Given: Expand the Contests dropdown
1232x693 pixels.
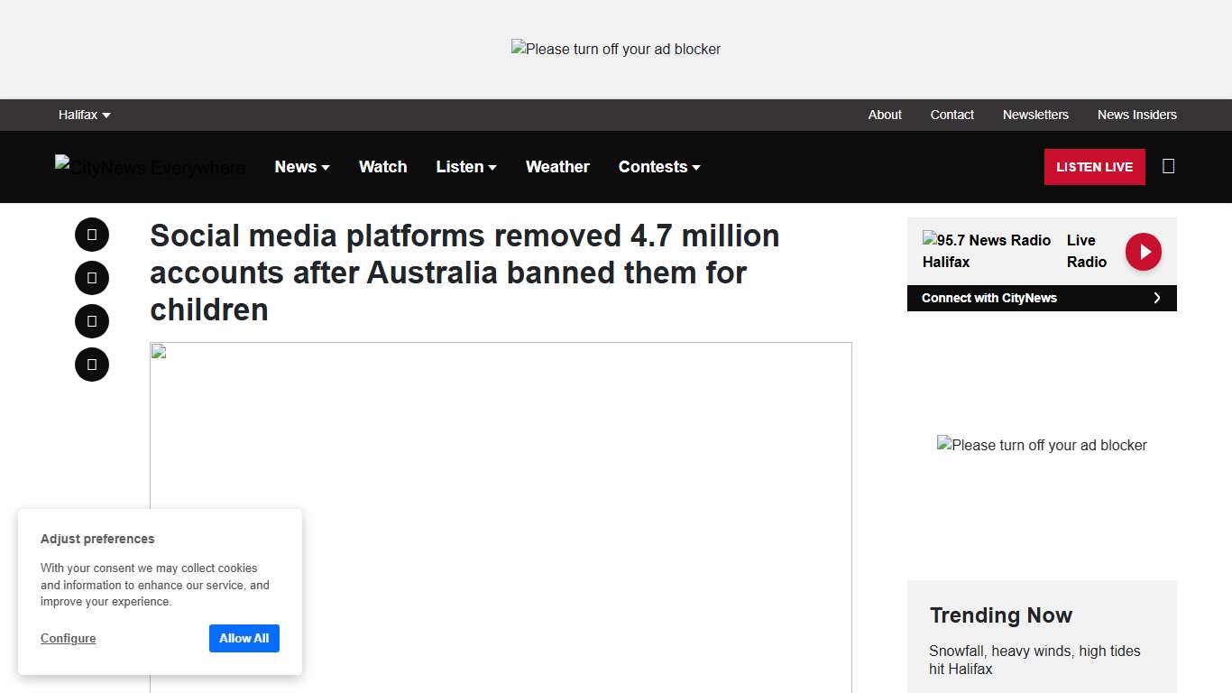Looking at the screenshot, I should pos(659,167).
